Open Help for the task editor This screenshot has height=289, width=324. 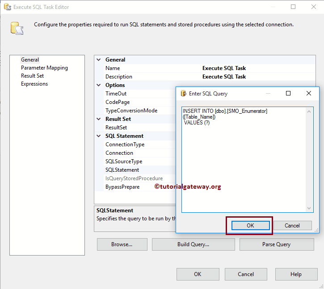pos(296,274)
